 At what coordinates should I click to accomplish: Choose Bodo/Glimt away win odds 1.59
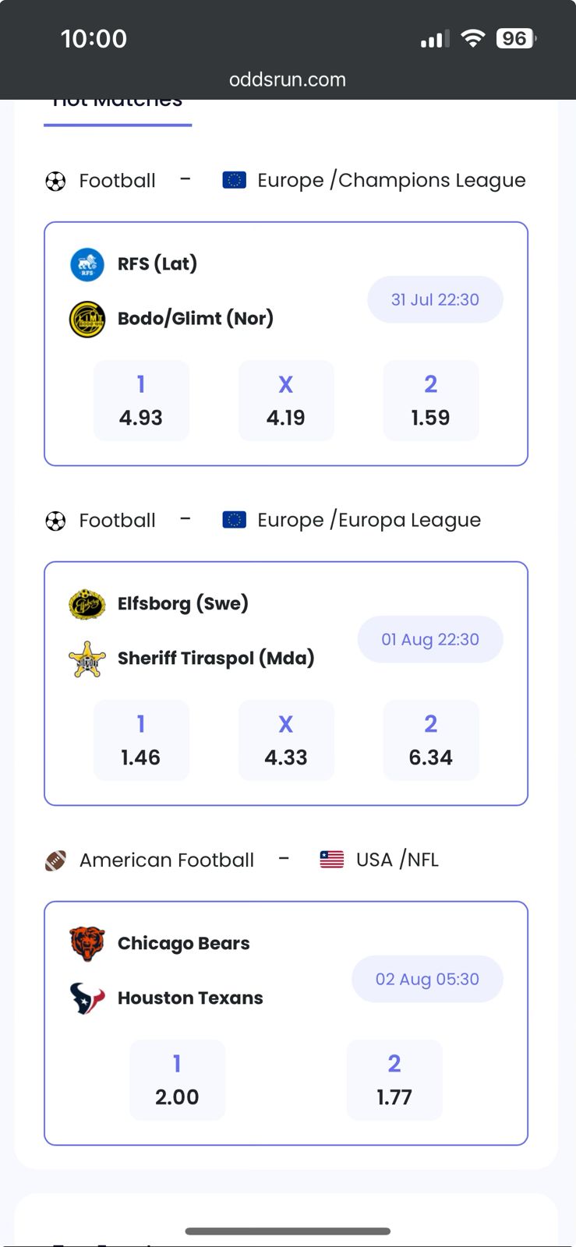(431, 401)
